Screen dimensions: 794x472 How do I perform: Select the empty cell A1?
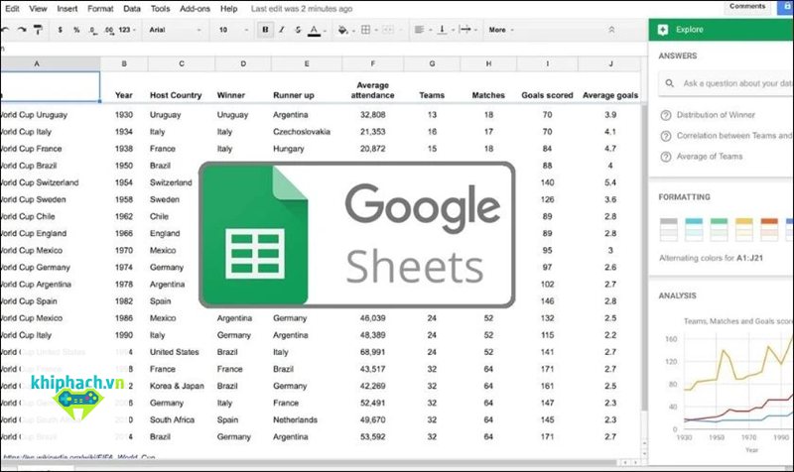[50, 86]
